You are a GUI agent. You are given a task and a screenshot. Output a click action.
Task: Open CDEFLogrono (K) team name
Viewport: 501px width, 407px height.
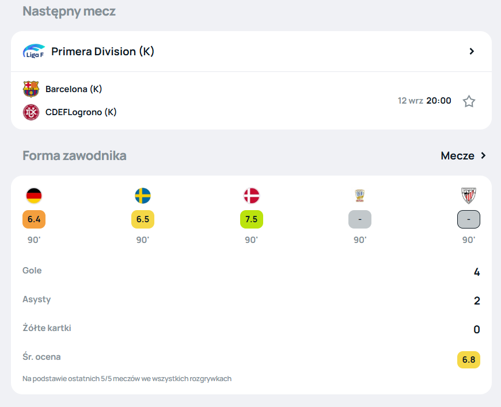81,112
